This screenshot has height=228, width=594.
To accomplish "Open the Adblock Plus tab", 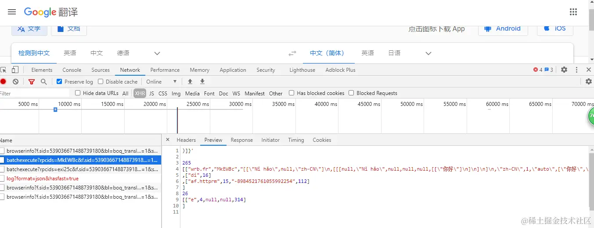I will pyautogui.click(x=340, y=70).
